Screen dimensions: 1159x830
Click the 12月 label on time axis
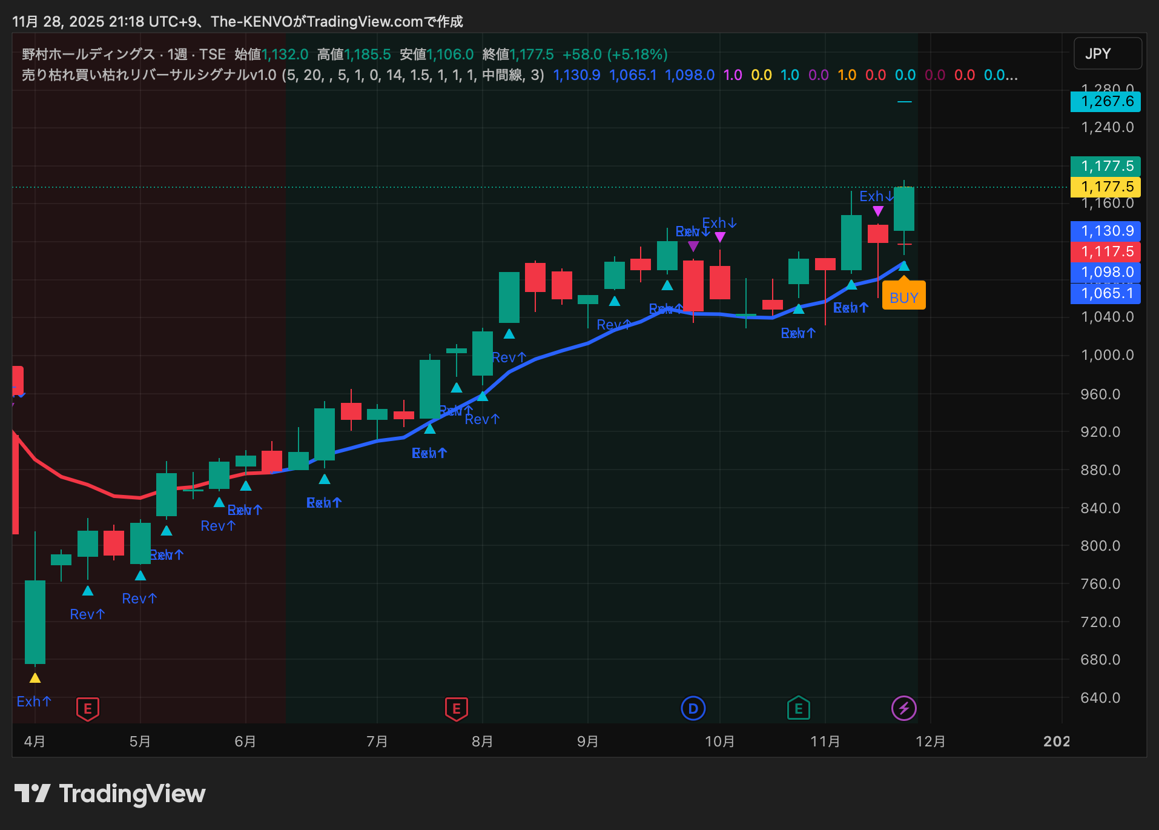930,741
